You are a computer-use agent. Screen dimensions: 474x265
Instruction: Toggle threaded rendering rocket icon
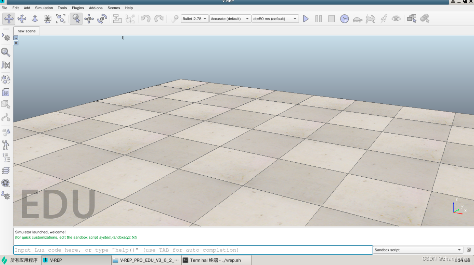click(384, 19)
